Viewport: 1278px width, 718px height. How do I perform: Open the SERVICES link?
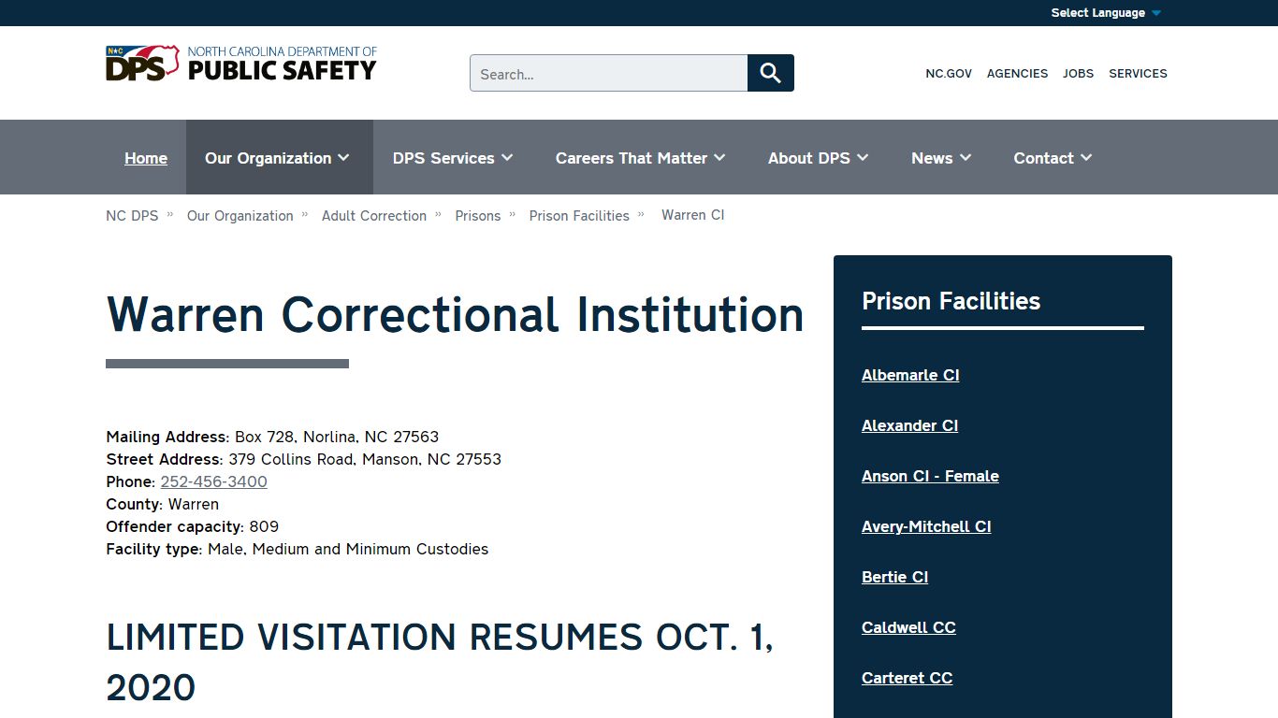click(x=1138, y=73)
